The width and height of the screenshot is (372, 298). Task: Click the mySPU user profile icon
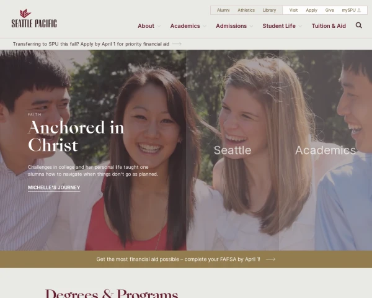[x=359, y=10]
